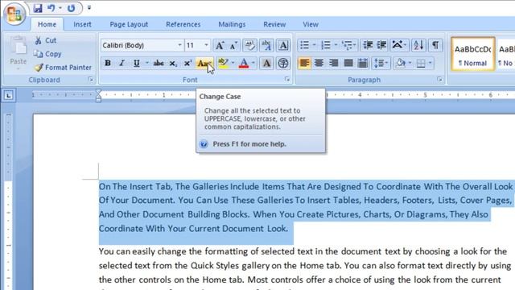Image resolution: width=515 pixels, height=290 pixels.
Task: Apply bulleted list
Action: point(304,45)
